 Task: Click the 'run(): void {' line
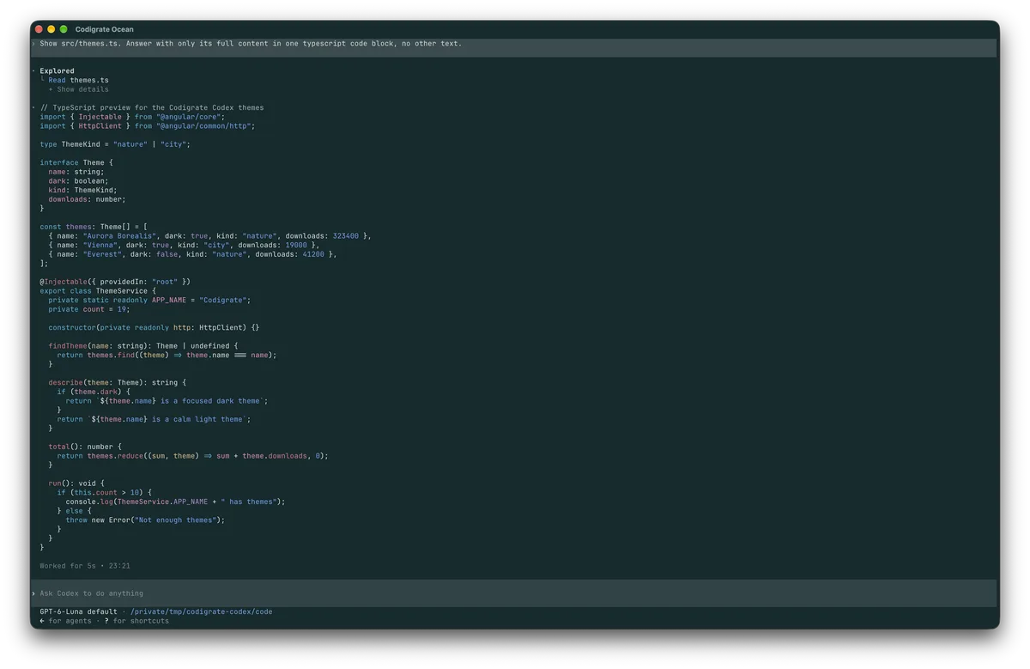[76, 484]
